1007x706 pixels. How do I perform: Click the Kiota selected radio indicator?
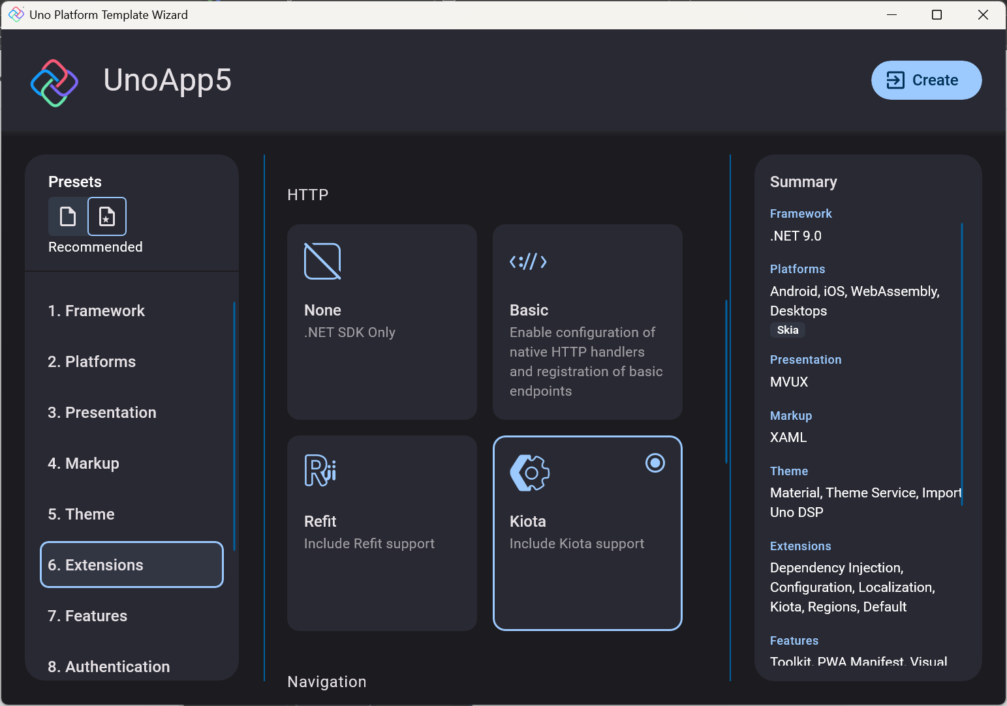655,463
